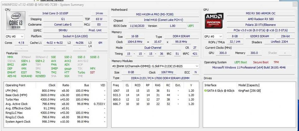This screenshot has width=299, height=131.
Task: Select the LFM (Min) row
Action: [x=55, y=91]
